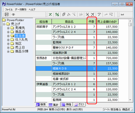Click the scrollbar up arrow
The width and height of the screenshot is (135, 113).
(130, 21)
